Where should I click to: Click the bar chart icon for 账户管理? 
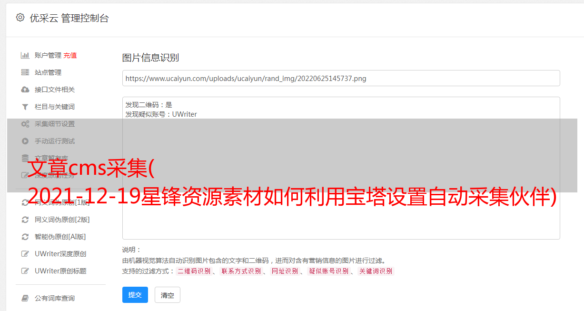(25, 55)
